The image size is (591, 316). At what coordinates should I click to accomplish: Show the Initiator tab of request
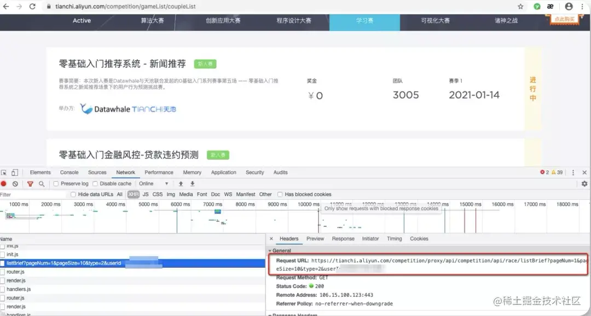[x=370, y=239]
